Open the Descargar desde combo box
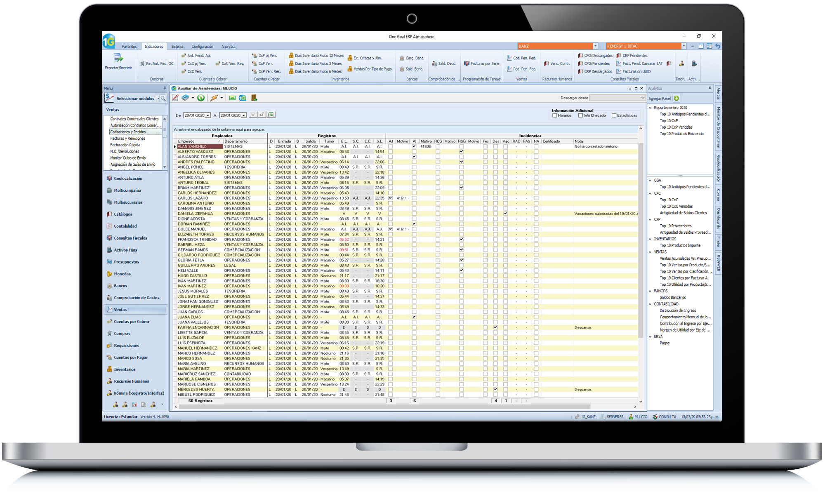 tap(617, 98)
